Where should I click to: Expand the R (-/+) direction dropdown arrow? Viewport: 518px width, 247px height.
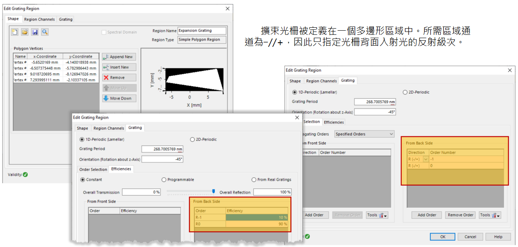[425, 159]
